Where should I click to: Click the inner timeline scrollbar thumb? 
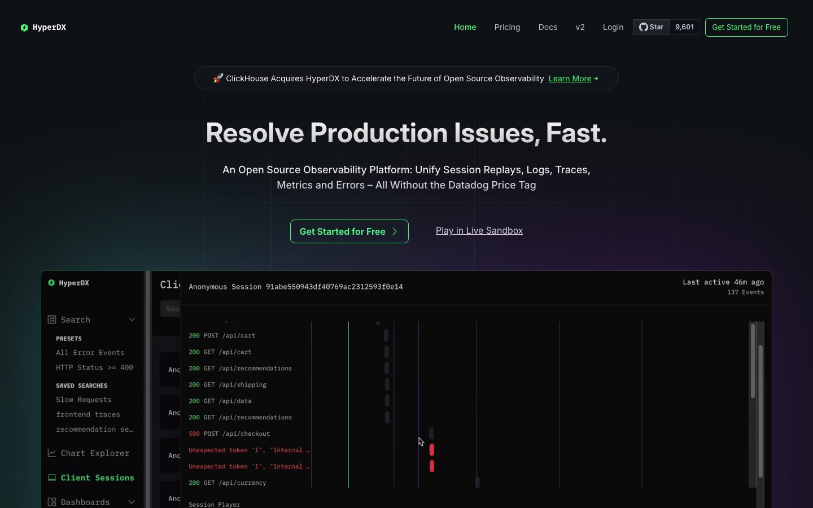tap(753, 361)
